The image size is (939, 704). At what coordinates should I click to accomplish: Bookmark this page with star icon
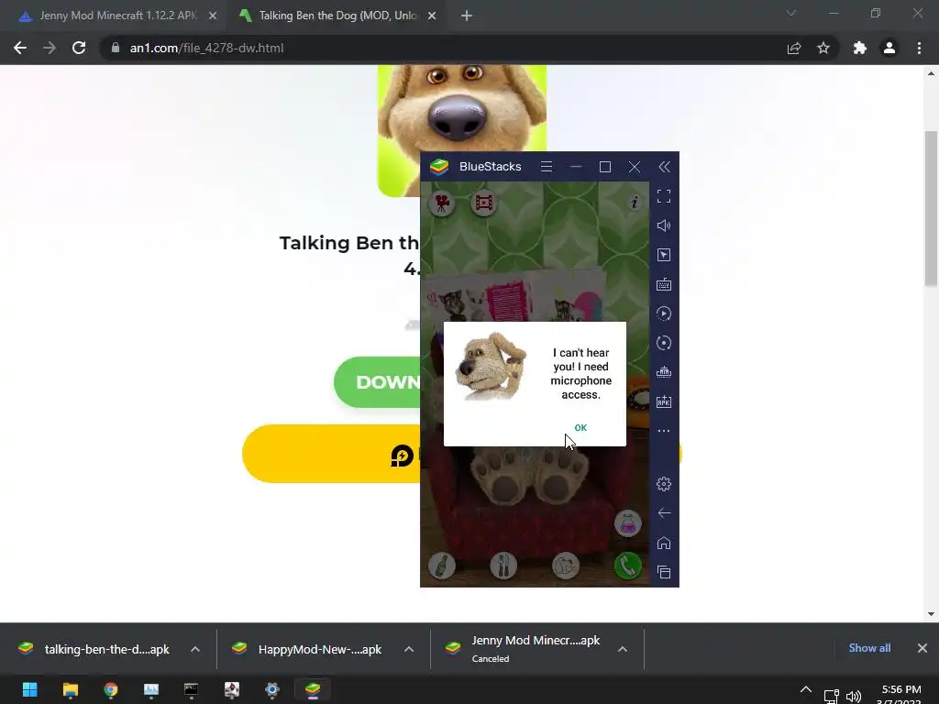click(x=823, y=48)
